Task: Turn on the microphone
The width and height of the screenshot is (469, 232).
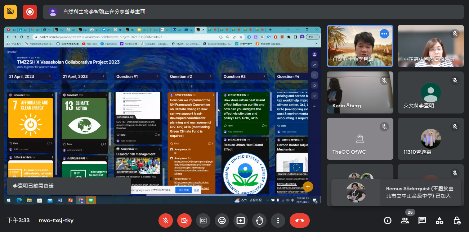Action: point(166,221)
